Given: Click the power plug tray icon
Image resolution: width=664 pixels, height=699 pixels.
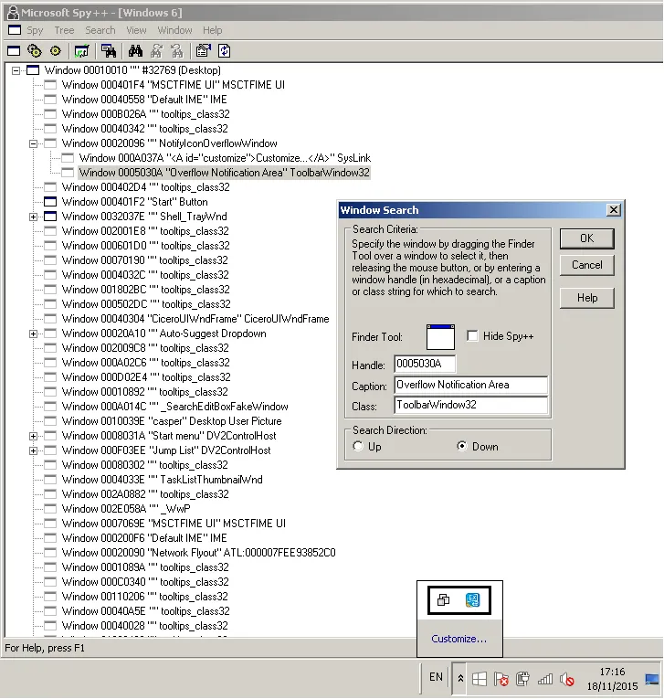Looking at the screenshot, I should tap(523, 680).
